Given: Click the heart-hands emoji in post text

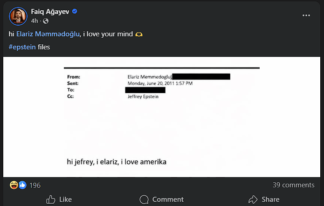Looking at the screenshot, I should pyautogui.click(x=139, y=35).
